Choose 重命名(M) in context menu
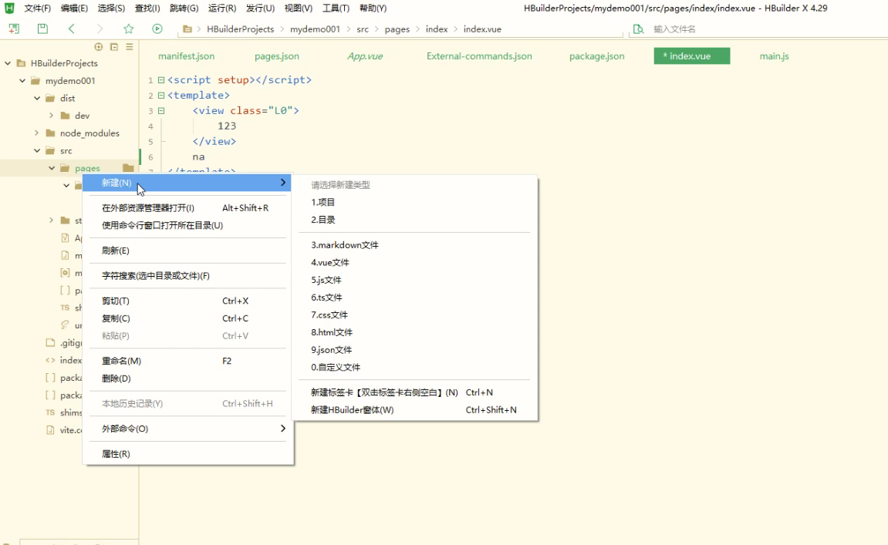This screenshot has width=888, height=545. tap(188, 361)
